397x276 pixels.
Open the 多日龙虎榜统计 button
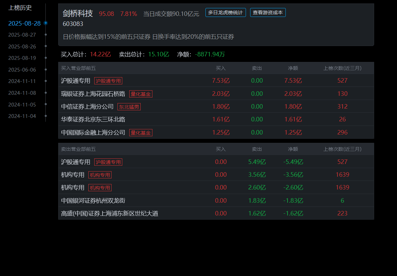click(x=225, y=12)
